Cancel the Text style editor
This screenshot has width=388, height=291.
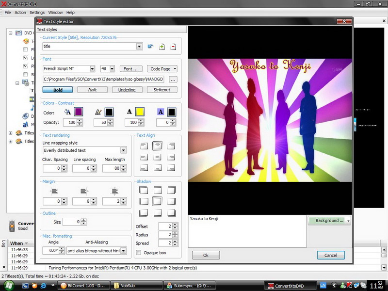331,256
